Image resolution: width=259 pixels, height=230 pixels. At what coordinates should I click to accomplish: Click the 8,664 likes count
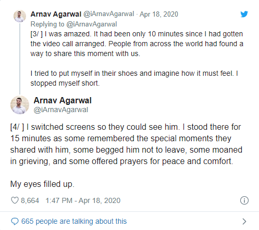pyautogui.click(x=30, y=200)
